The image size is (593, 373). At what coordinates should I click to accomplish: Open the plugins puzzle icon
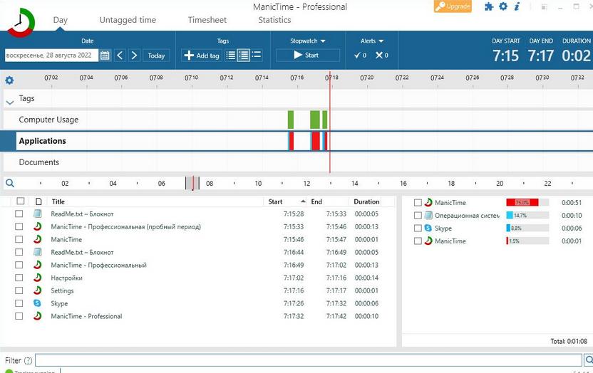(x=489, y=6)
